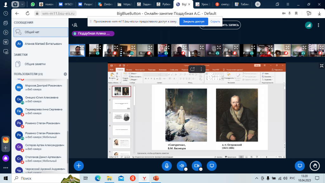Switch to the Zimbra browser tab
This screenshot has width=325, height=183.
[106, 4]
